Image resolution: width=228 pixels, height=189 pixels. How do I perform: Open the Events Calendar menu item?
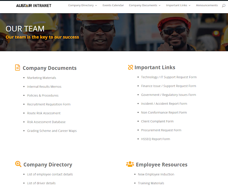113,5
